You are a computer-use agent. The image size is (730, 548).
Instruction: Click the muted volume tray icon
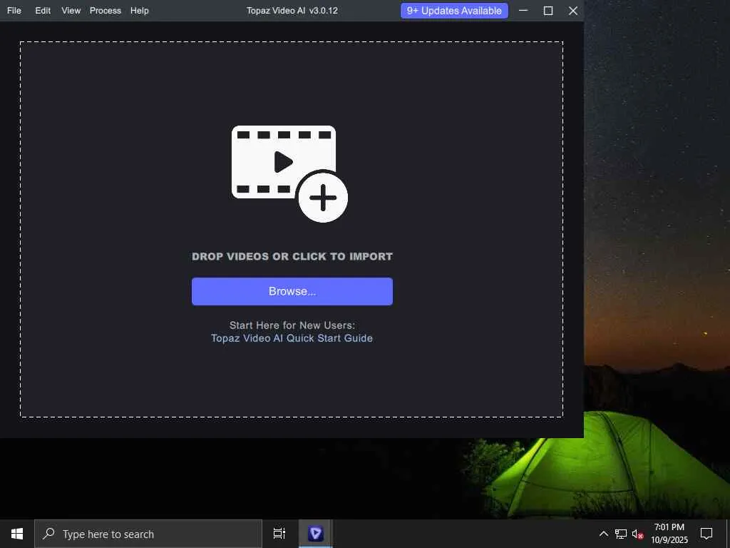tap(637, 534)
